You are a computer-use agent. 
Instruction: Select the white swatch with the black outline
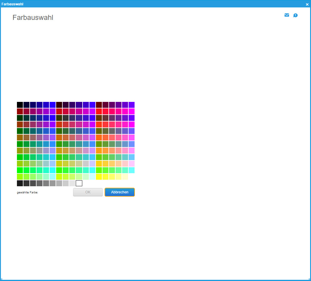tap(79, 183)
